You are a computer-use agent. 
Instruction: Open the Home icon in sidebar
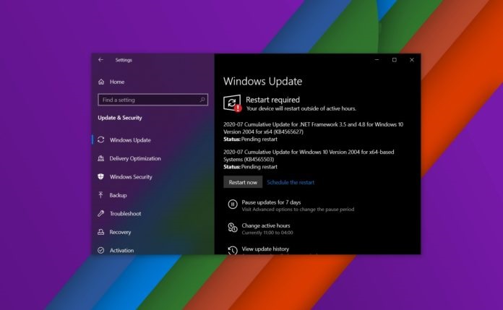101,82
